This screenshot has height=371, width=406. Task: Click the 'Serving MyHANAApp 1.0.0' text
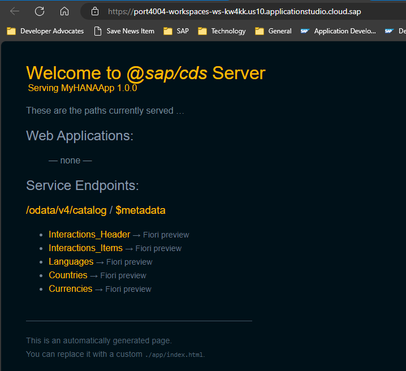tap(83, 88)
